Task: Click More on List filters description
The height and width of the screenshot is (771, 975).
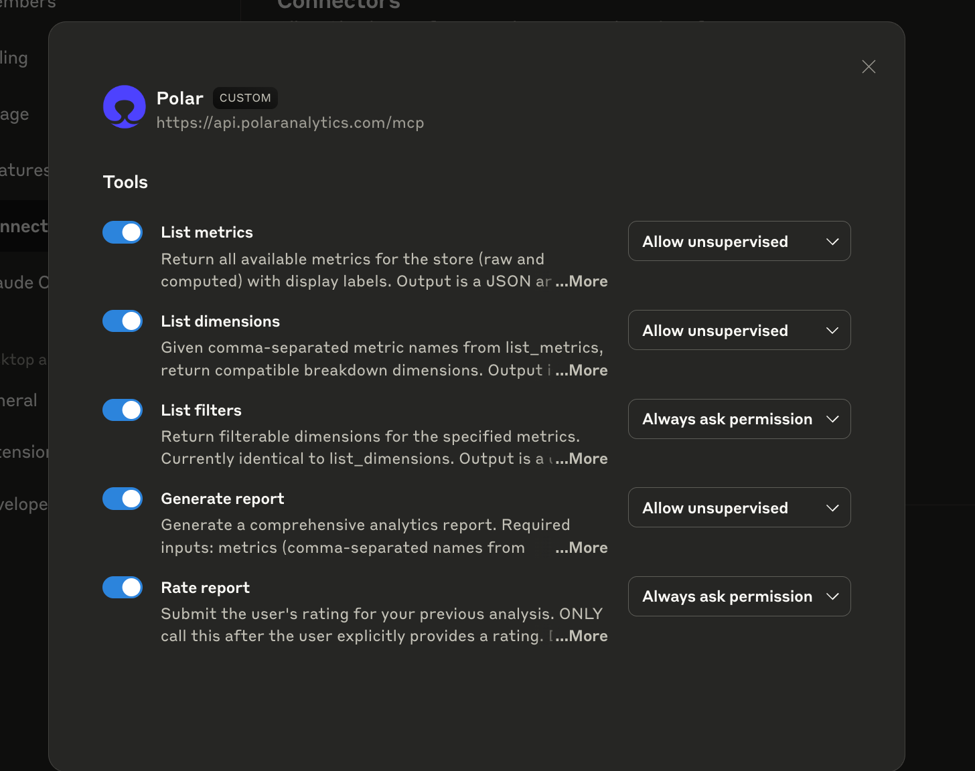Action: (x=581, y=458)
